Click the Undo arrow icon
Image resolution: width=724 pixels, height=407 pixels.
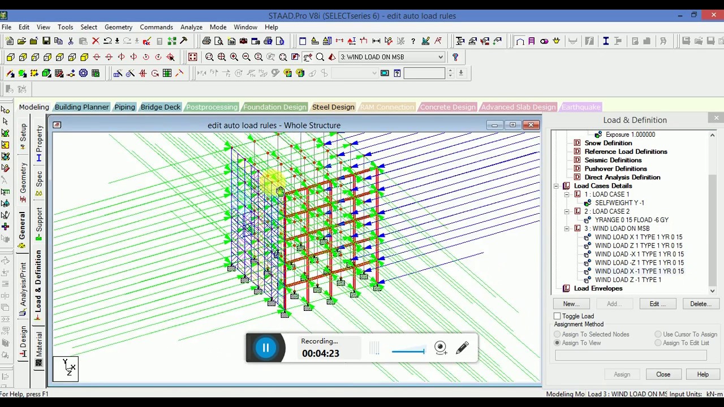coord(107,41)
